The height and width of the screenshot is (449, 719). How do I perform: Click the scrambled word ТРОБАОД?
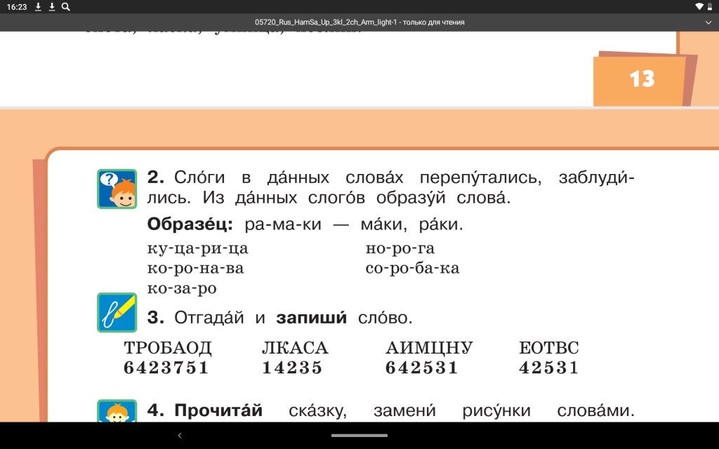pyautogui.click(x=167, y=348)
